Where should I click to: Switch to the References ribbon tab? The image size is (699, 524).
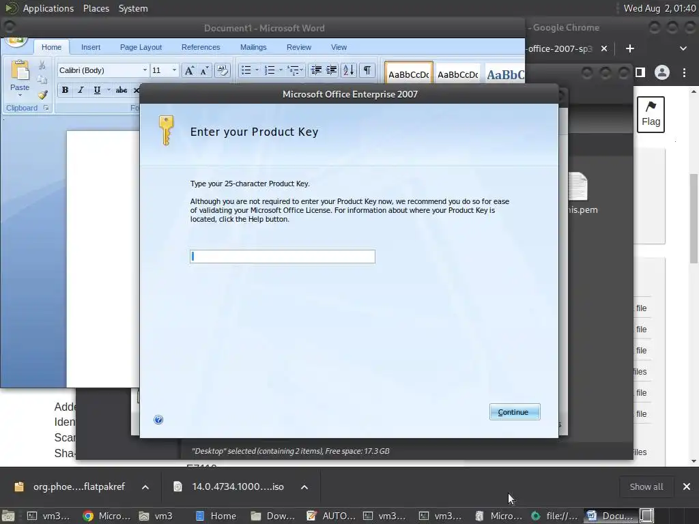click(x=201, y=47)
